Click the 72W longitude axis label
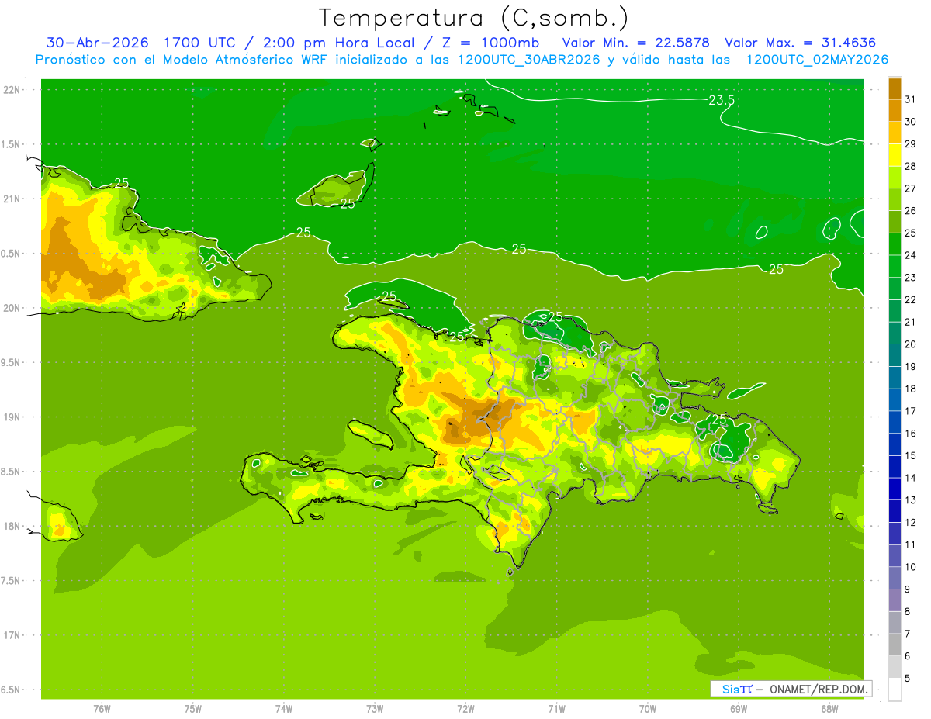 pos(465,709)
